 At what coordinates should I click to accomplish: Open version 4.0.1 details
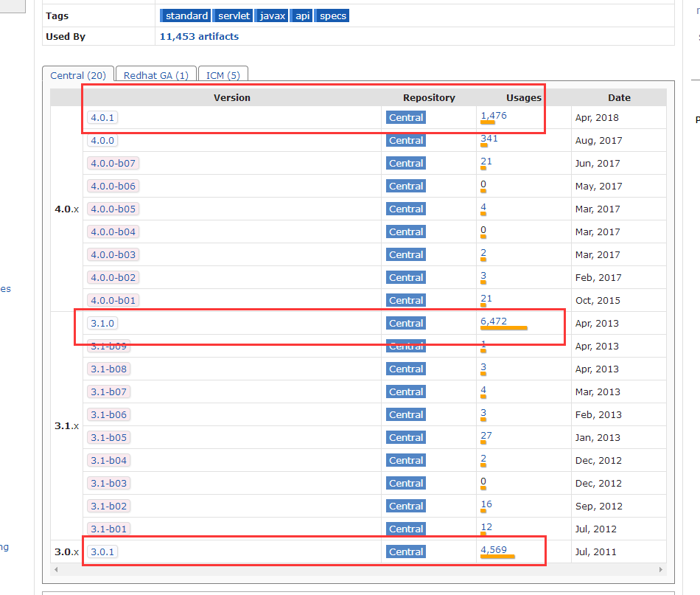102,117
